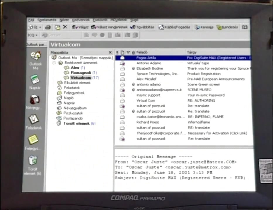Open the Új new item dropdown arrow

tap(40, 27)
